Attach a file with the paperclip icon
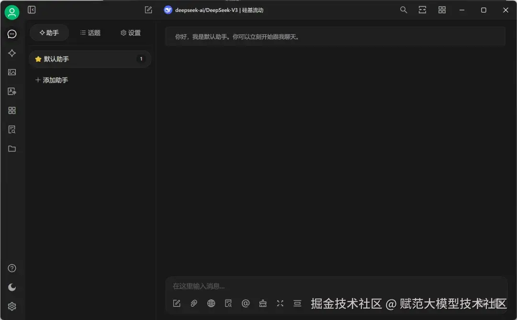The width and height of the screenshot is (517, 320). (194, 303)
